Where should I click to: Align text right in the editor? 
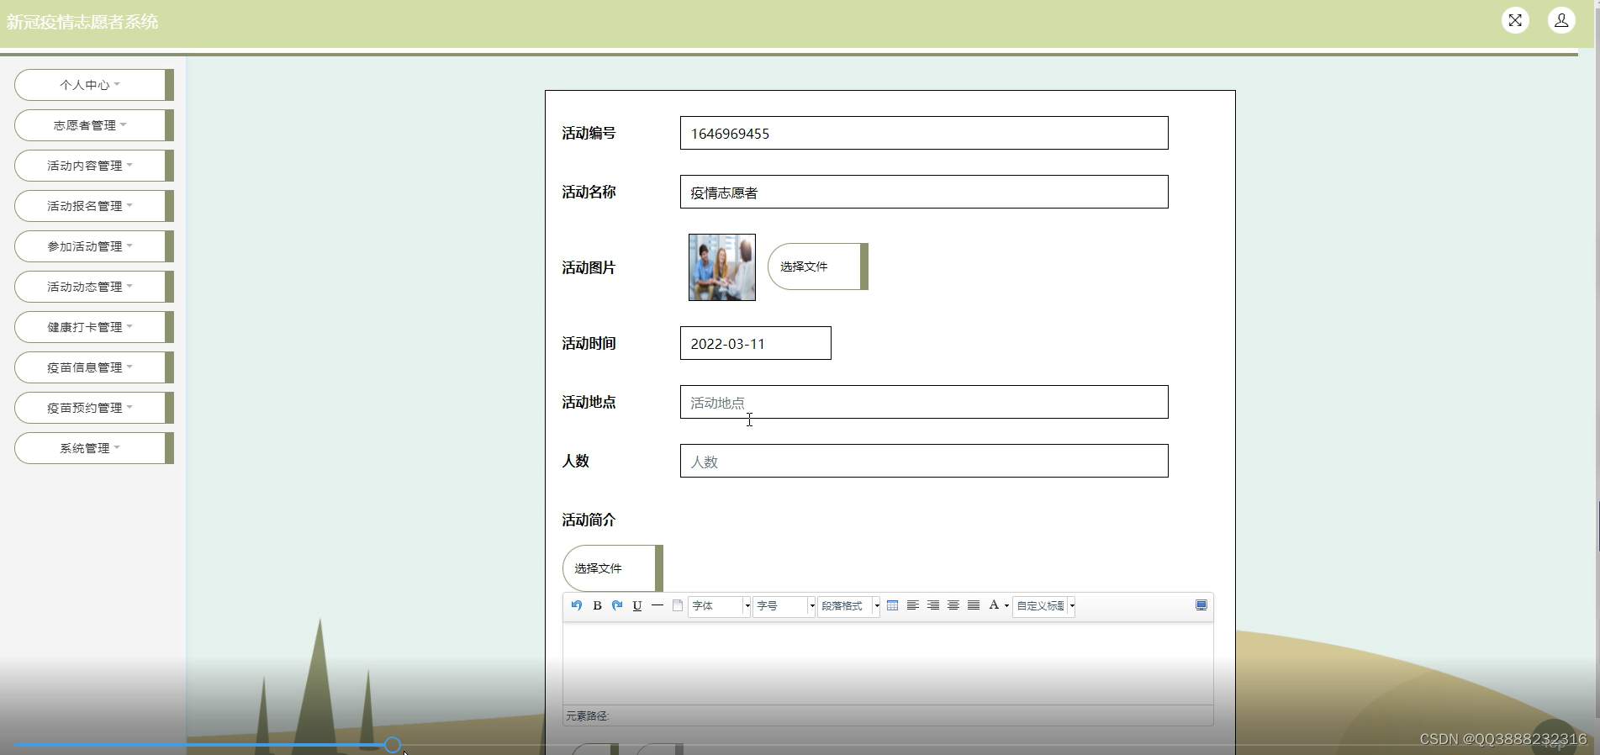click(x=933, y=605)
